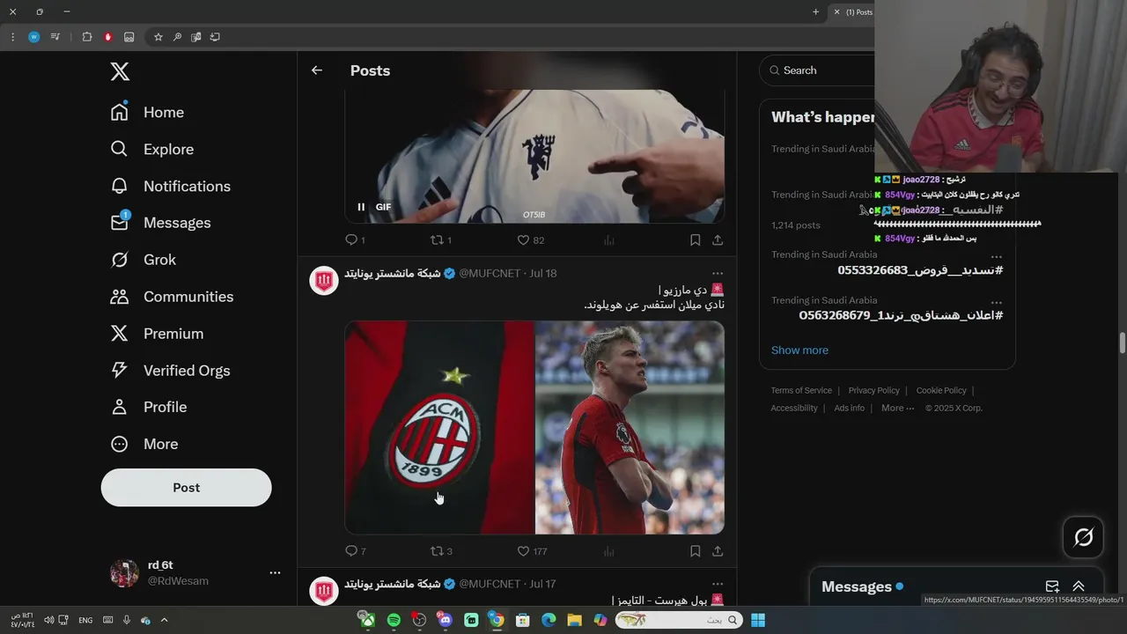Bookmark this page with the star

[158, 37]
